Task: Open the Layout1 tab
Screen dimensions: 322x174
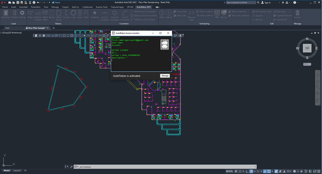Action: click(x=17, y=170)
